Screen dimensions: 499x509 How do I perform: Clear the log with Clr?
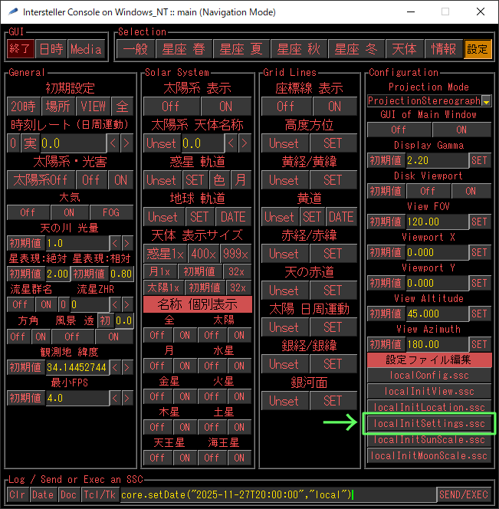pyautogui.click(x=18, y=494)
